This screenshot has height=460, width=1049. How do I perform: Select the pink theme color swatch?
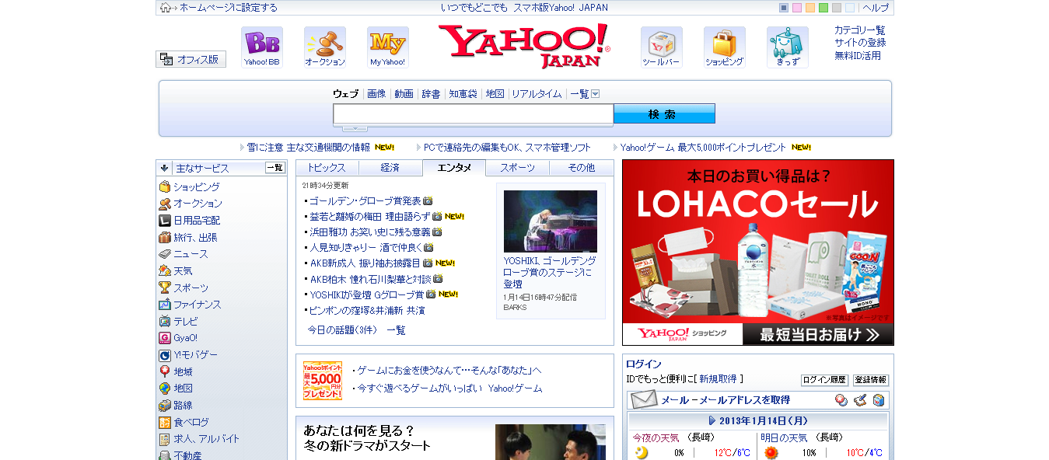tap(797, 8)
